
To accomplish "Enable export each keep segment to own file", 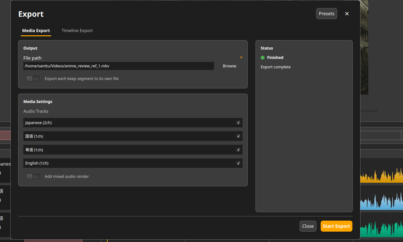I will [33, 79].
